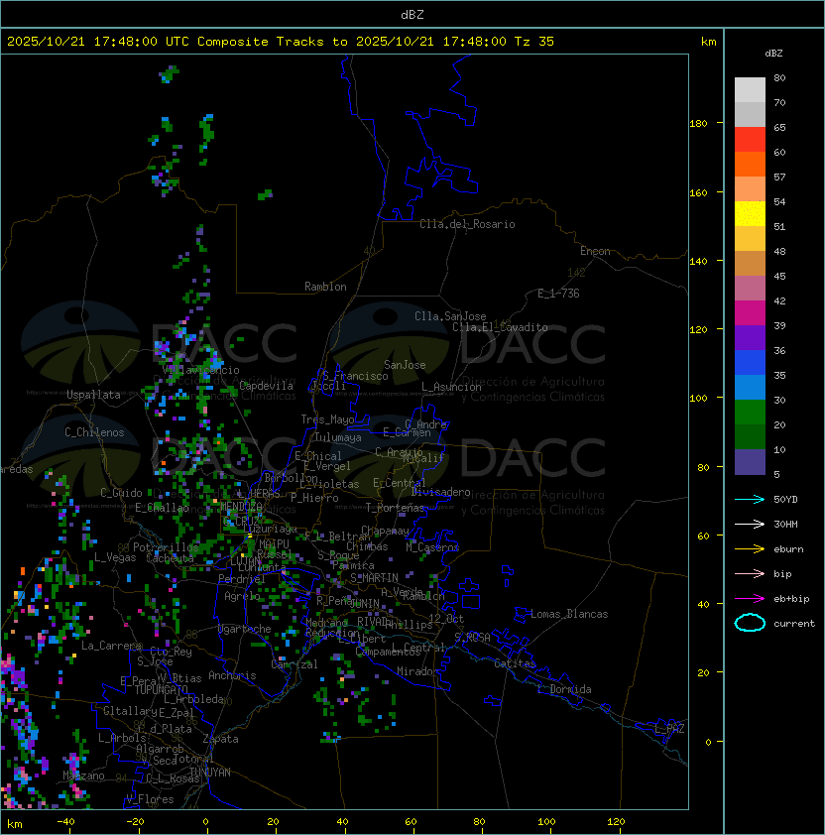
Task: Click the 'Carrizal' map label
Action: 295,664
